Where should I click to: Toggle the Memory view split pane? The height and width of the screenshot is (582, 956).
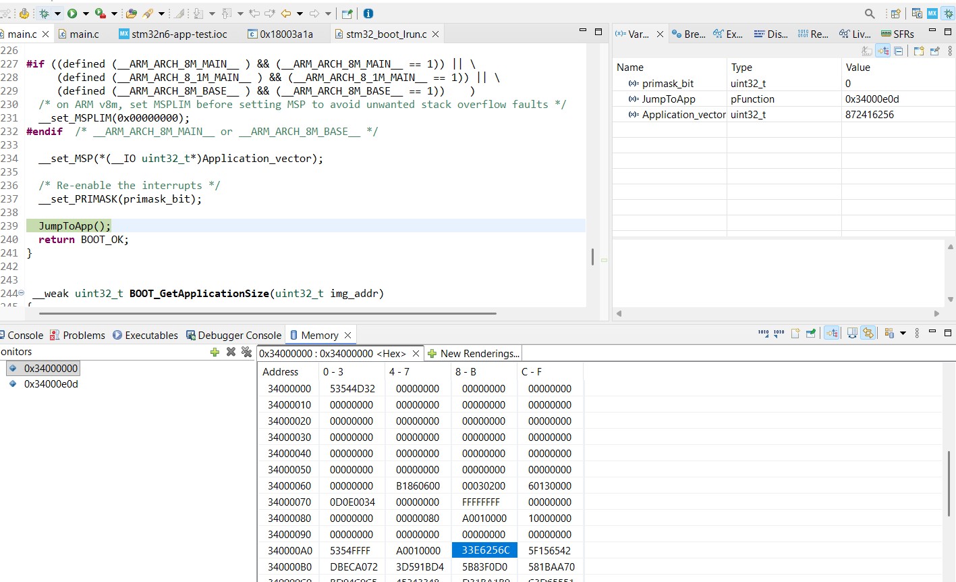852,332
